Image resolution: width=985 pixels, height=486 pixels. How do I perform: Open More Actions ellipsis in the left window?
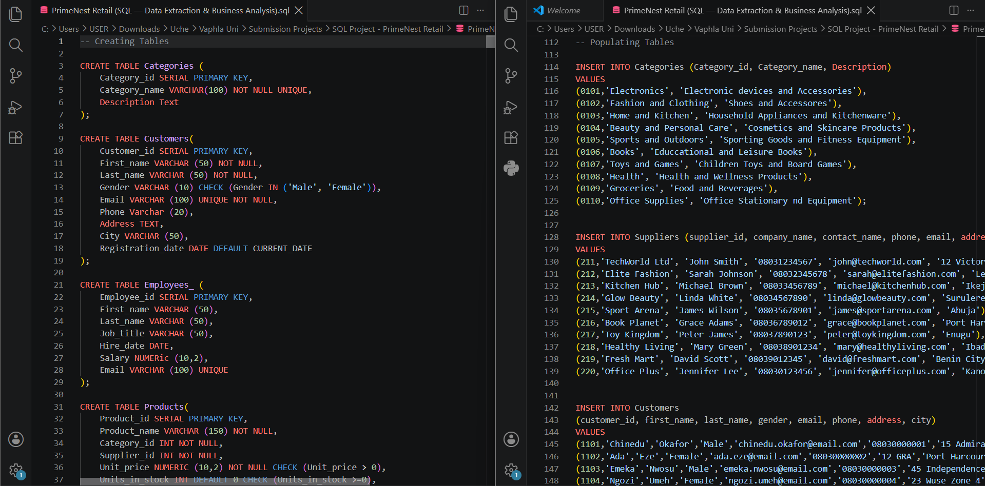click(480, 10)
